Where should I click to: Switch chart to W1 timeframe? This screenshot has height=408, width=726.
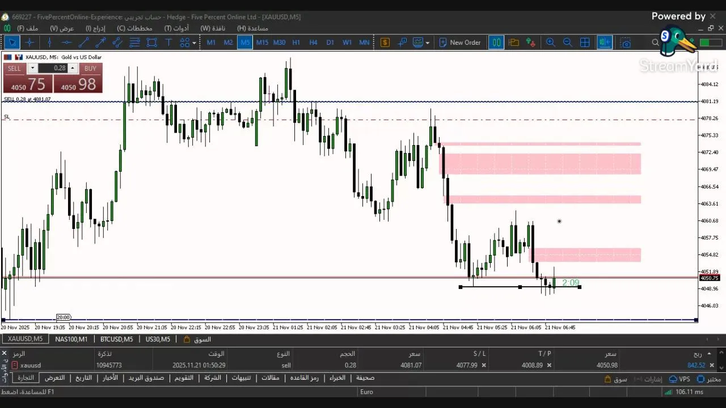(x=347, y=42)
